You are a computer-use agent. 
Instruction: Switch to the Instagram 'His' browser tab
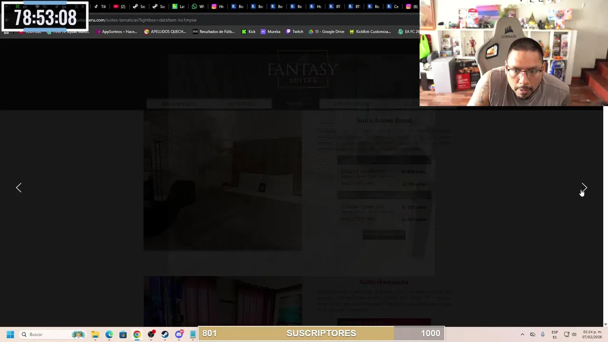[x=218, y=7]
